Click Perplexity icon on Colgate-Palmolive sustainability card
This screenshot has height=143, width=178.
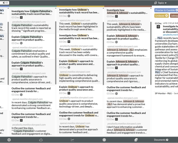coord(21,18)
